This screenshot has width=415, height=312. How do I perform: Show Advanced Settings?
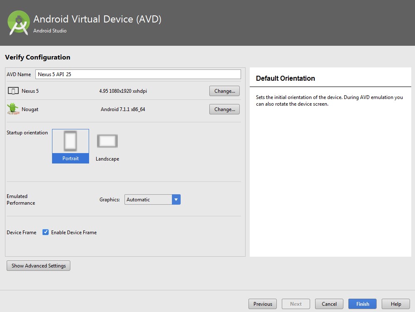[39, 266]
